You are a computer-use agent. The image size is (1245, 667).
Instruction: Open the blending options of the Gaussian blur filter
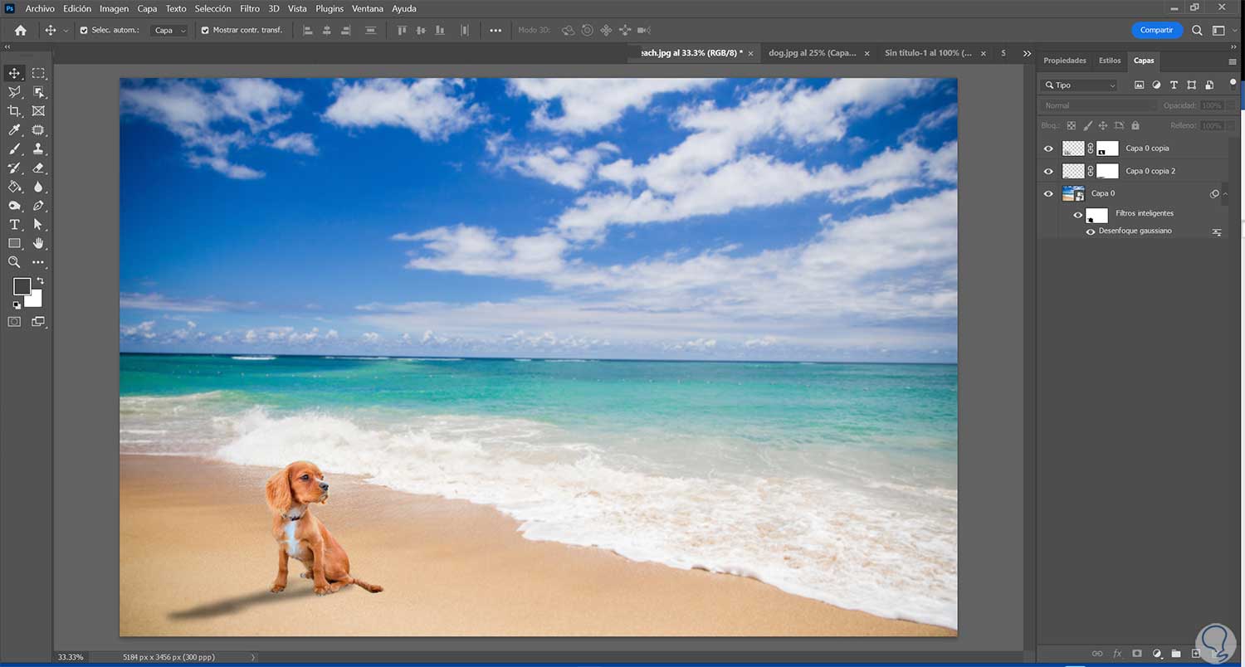pyautogui.click(x=1217, y=232)
